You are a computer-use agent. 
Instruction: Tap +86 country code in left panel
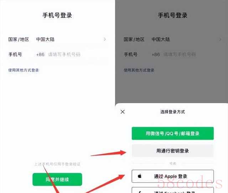[x=40, y=55]
